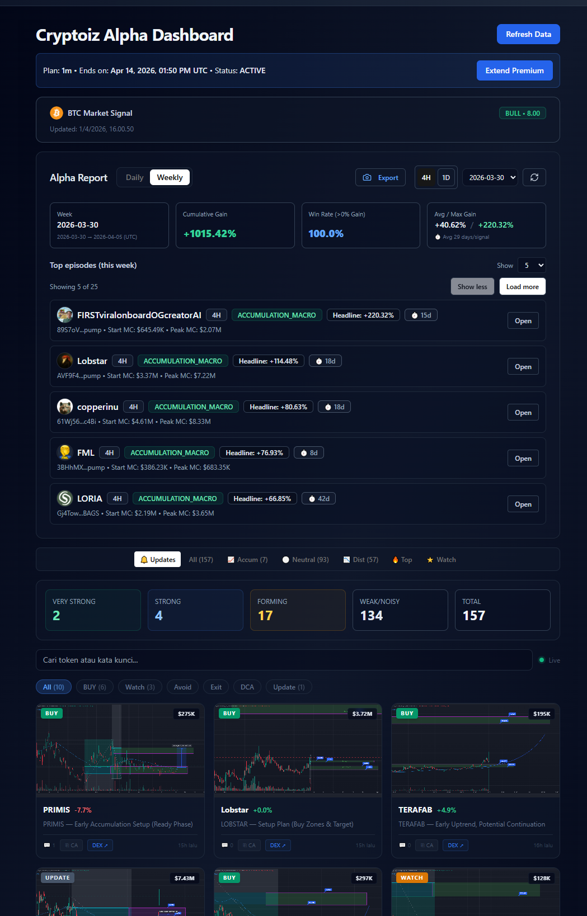Open the FML episode
This screenshot has height=916, width=587.
click(x=523, y=458)
